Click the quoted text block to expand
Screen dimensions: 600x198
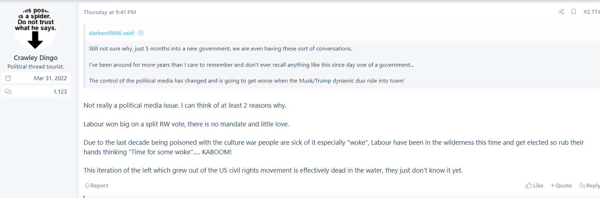coord(342,65)
